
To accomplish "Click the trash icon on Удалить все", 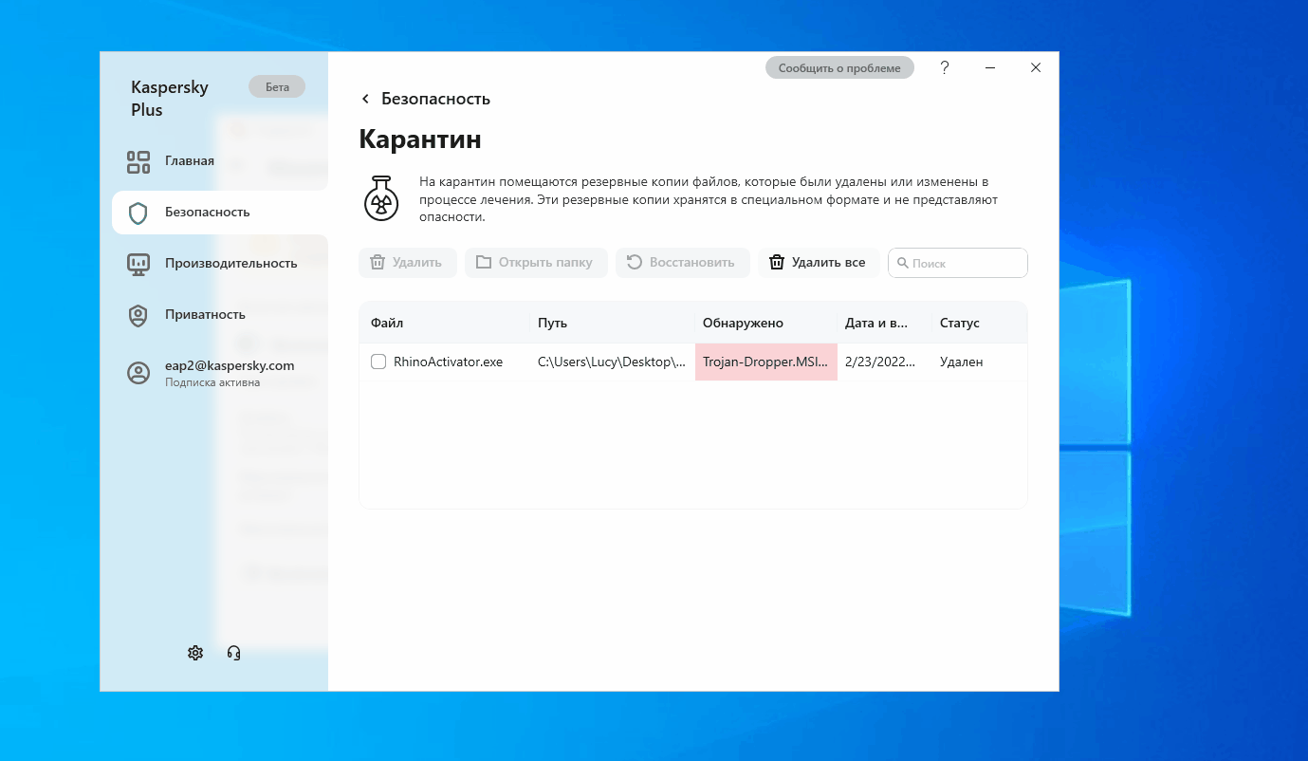I will tap(777, 263).
